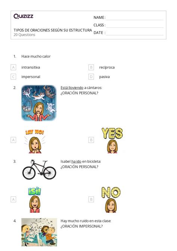Pick the '¡Sí!' avatar answer image

click(35, 200)
